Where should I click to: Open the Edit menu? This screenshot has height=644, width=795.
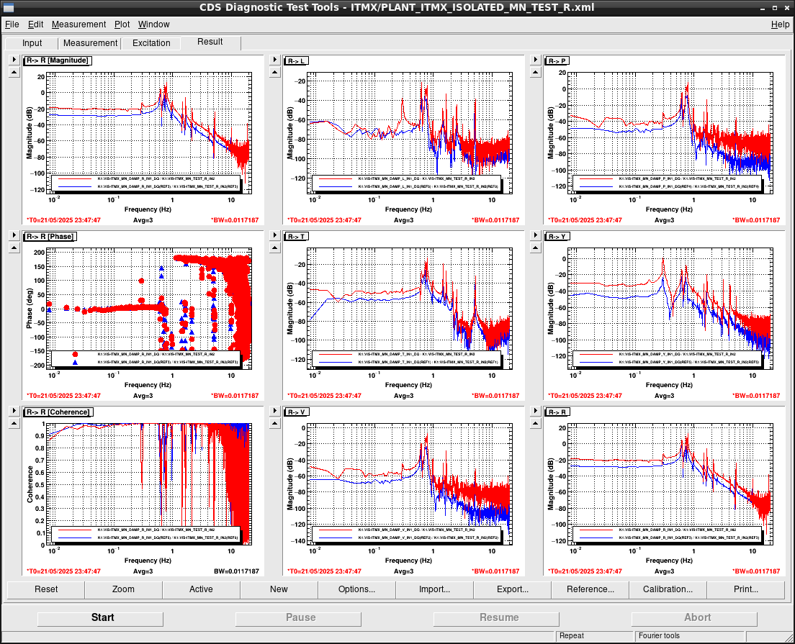click(35, 24)
